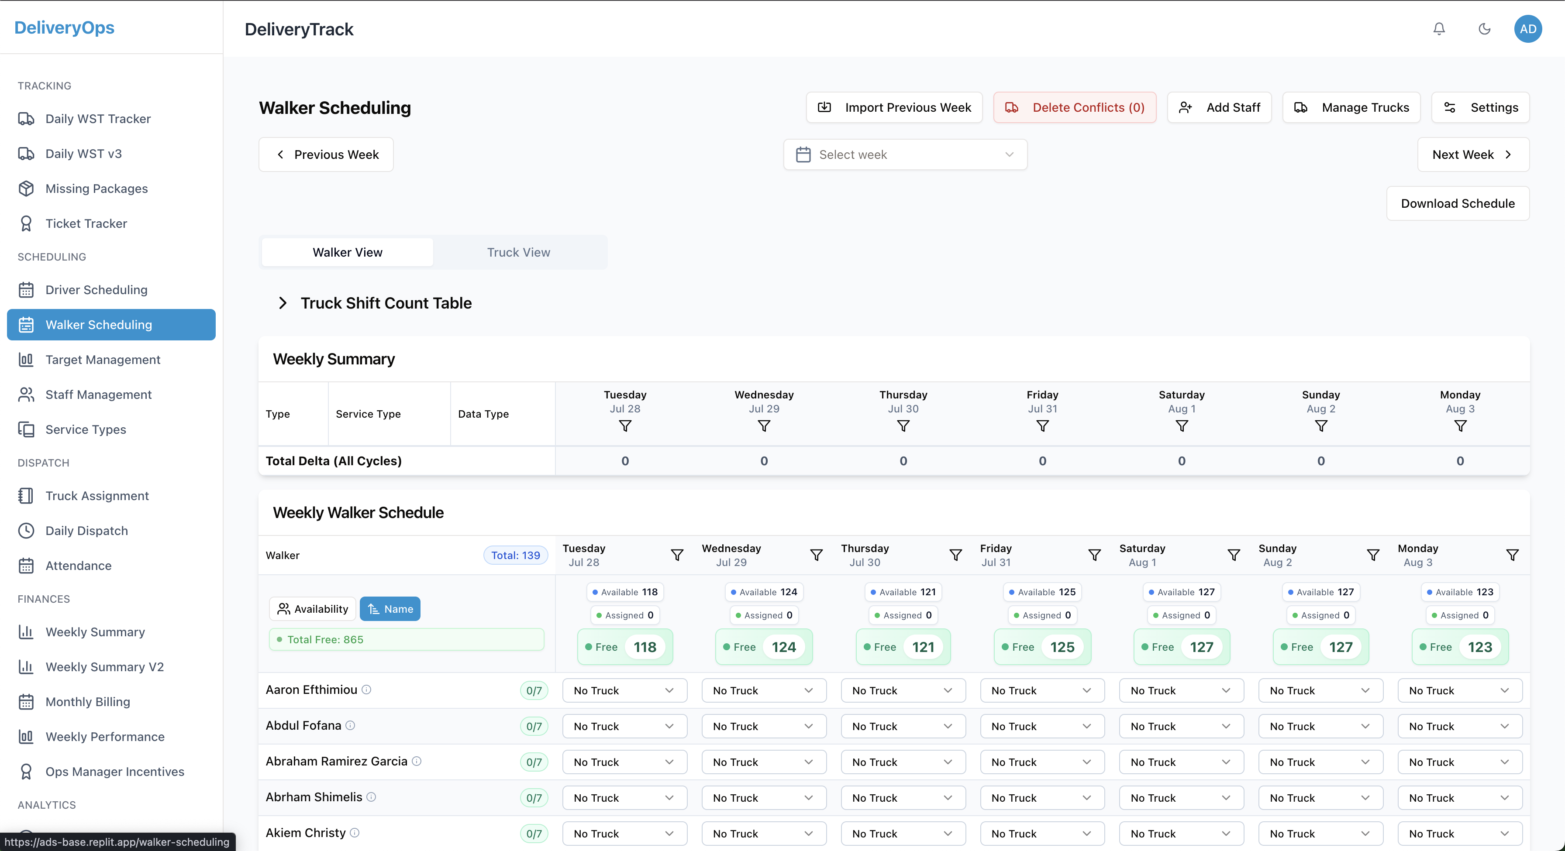Click DeliveryOps logo link
The image size is (1565, 851).
[64, 27]
